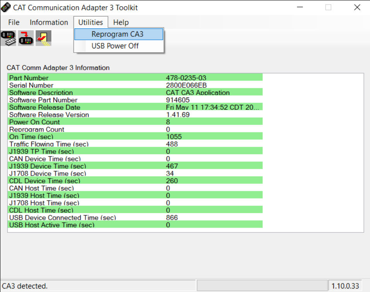The height and width of the screenshot is (292, 370).
Task: Minimize the Toolkit window
Action: click(x=300, y=7)
